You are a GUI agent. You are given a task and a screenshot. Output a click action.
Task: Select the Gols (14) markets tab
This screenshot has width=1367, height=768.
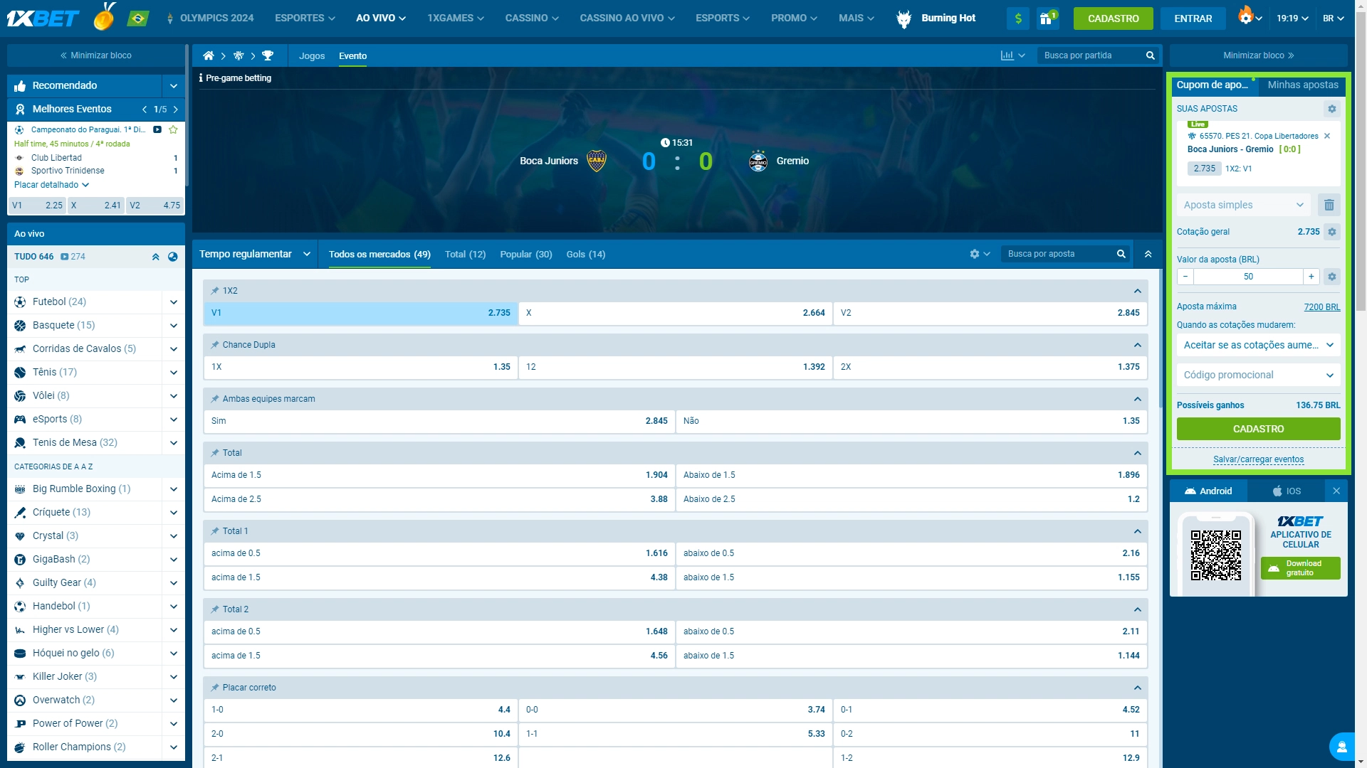pyautogui.click(x=585, y=254)
